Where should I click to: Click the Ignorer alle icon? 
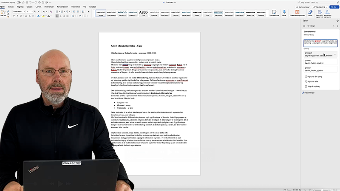(305, 81)
